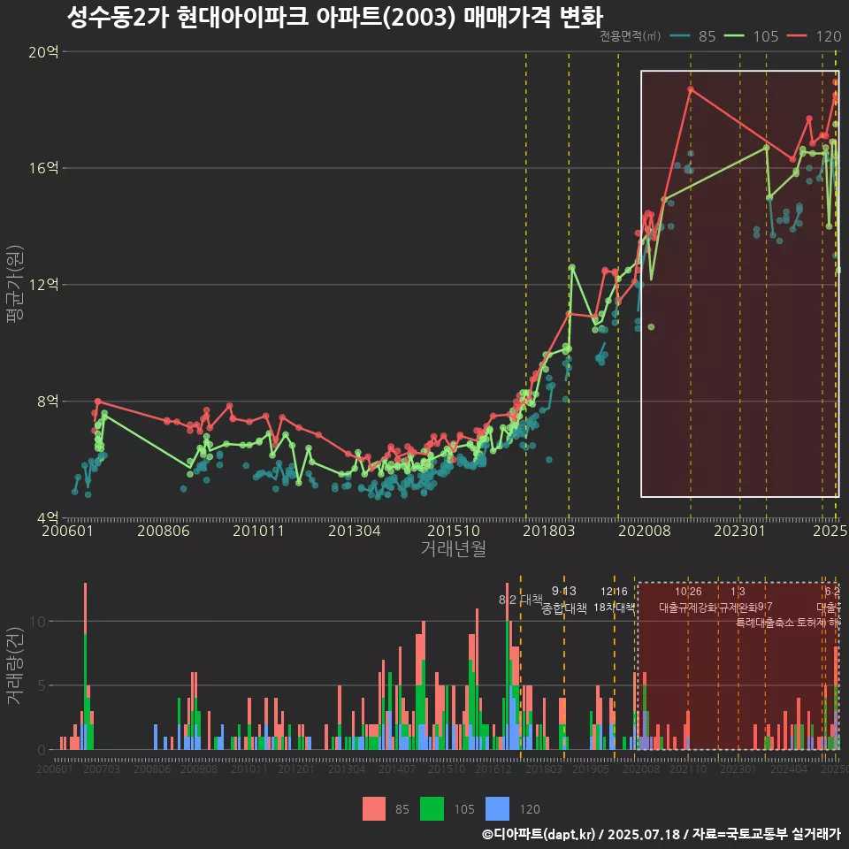849x849 pixels.
Task: Click the 9·13 종합대책 policy annotation
Action: coord(564,600)
